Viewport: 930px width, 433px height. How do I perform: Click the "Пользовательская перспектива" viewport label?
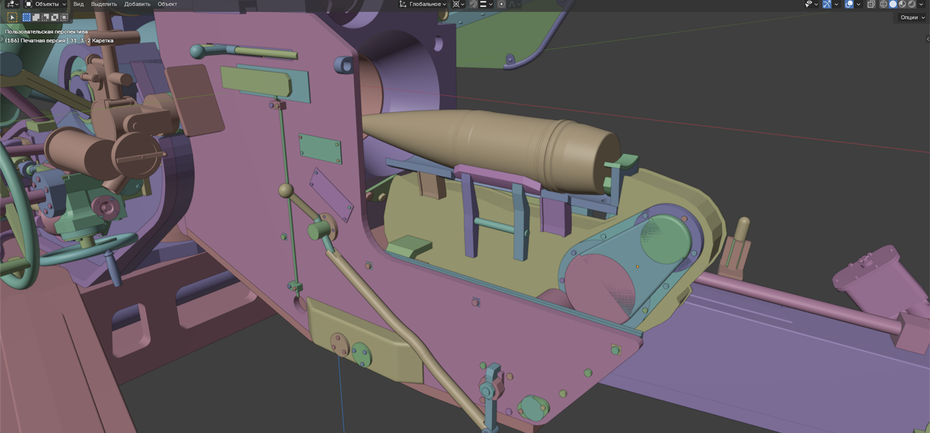pos(46,32)
